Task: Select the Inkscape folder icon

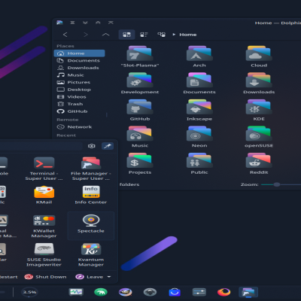Action: (199, 111)
